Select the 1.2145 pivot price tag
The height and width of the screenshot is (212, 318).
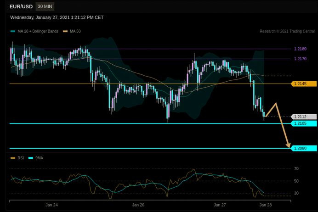(304, 84)
